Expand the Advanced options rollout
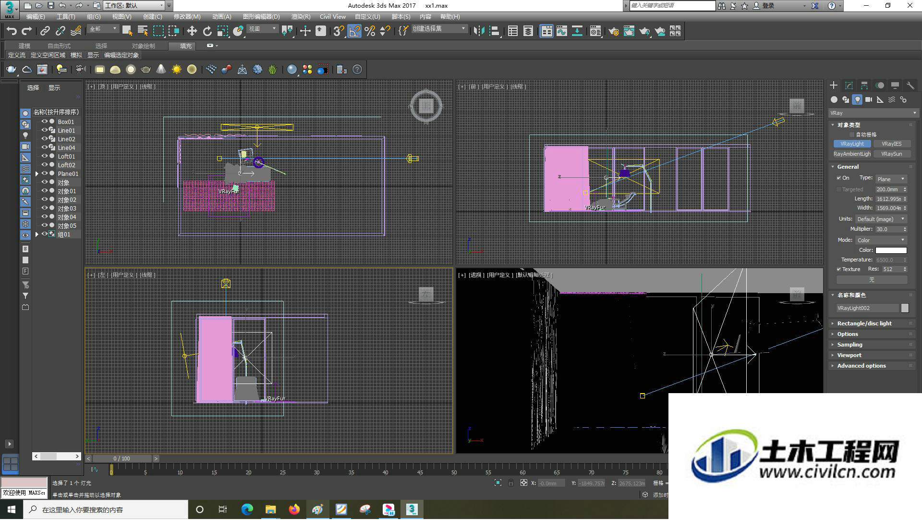The width and height of the screenshot is (922, 520). pos(871,366)
